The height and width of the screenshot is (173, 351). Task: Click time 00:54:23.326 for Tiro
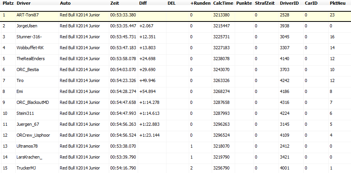(x=123, y=80)
